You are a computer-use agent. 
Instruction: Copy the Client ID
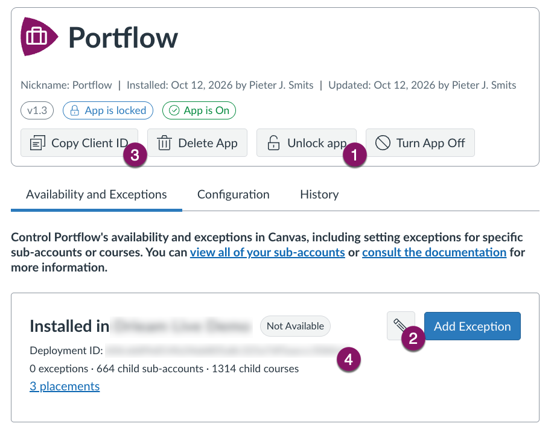click(x=79, y=143)
